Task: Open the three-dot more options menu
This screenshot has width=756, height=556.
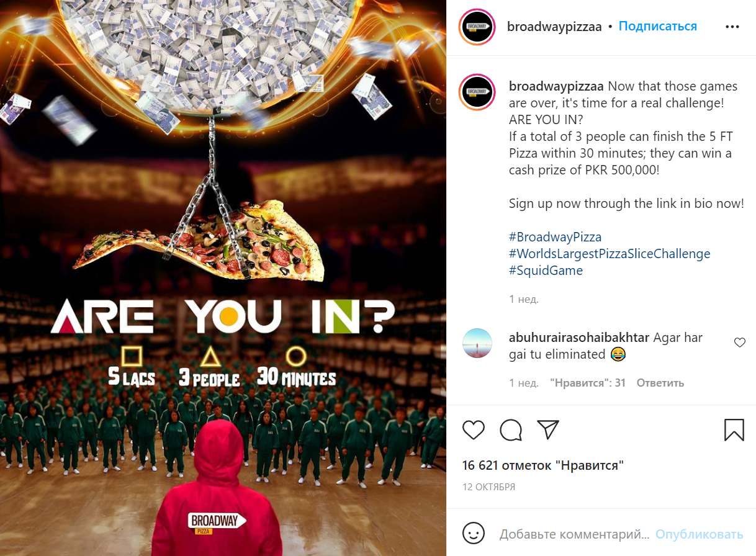Action: click(x=732, y=27)
